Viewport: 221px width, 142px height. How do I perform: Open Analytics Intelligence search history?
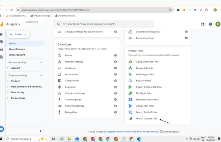(x=84, y=32)
